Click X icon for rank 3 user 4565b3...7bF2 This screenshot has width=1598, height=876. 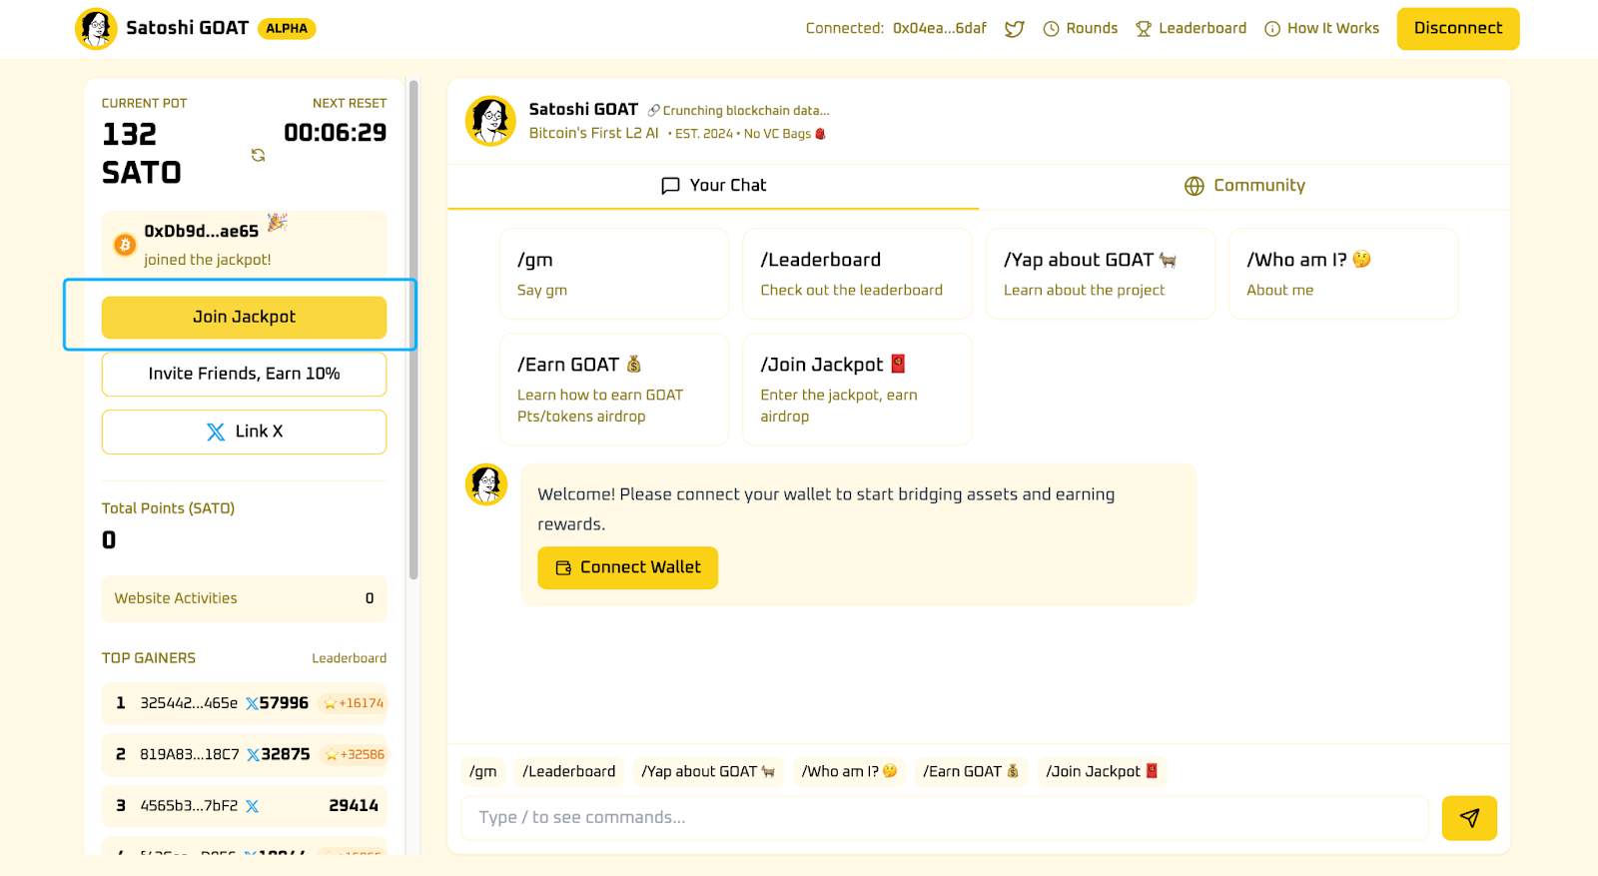click(x=252, y=806)
